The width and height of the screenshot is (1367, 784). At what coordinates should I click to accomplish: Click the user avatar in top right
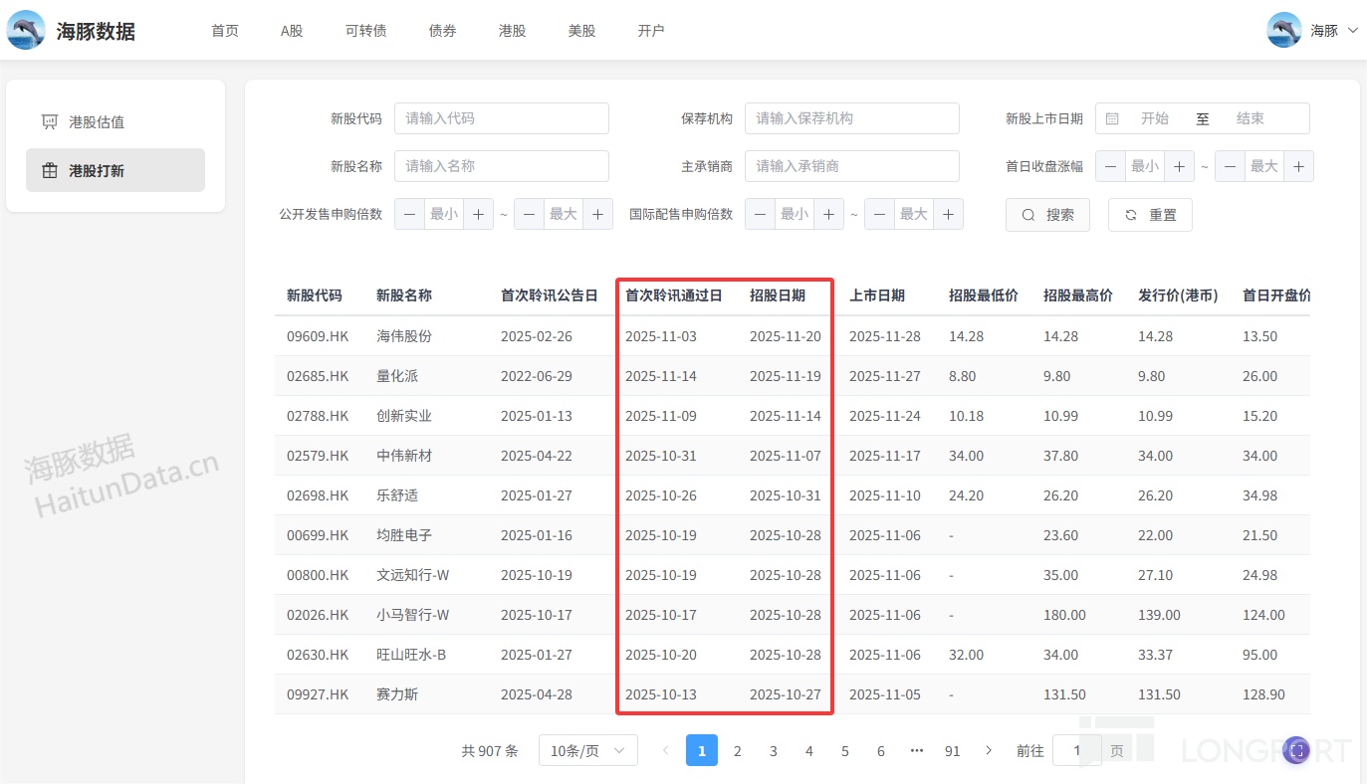1283,30
